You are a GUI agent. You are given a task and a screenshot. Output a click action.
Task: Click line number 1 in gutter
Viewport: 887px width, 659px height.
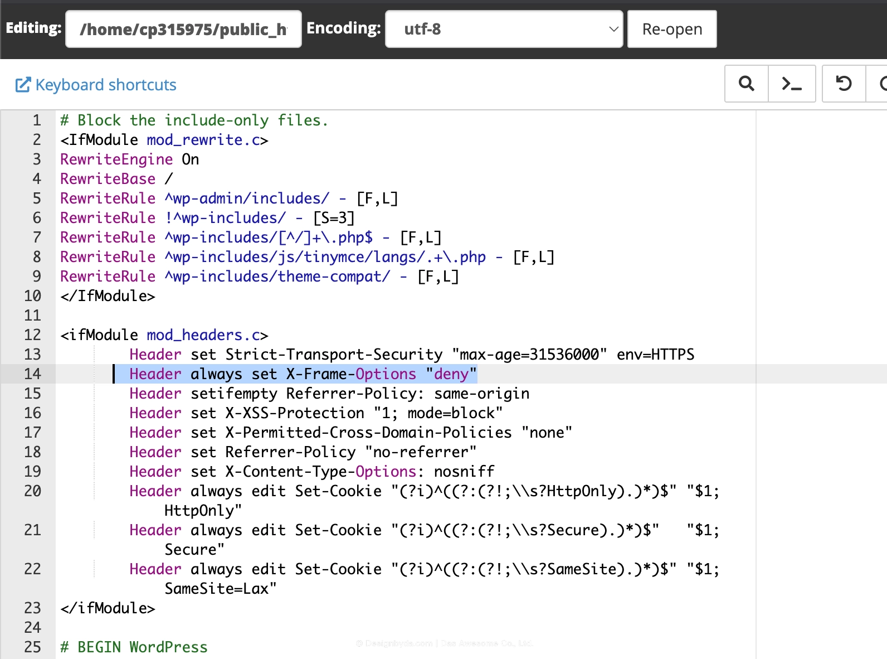[x=37, y=120]
